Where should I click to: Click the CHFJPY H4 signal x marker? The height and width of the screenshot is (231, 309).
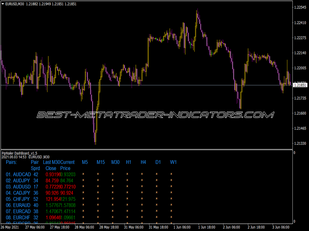click(142, 199)
